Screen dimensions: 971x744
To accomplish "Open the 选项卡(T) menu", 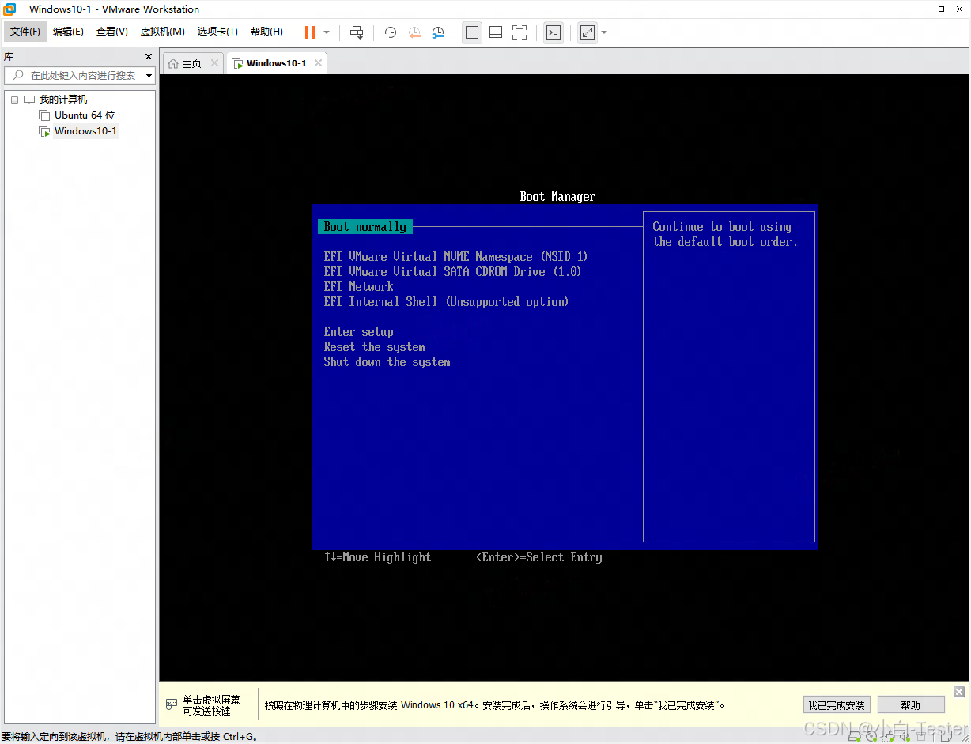I will pos(217,32).
